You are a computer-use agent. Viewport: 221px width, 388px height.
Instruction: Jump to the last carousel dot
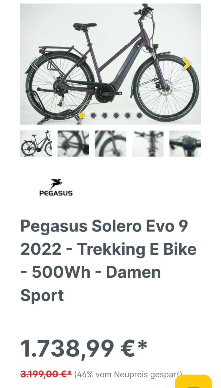[139, 115]
